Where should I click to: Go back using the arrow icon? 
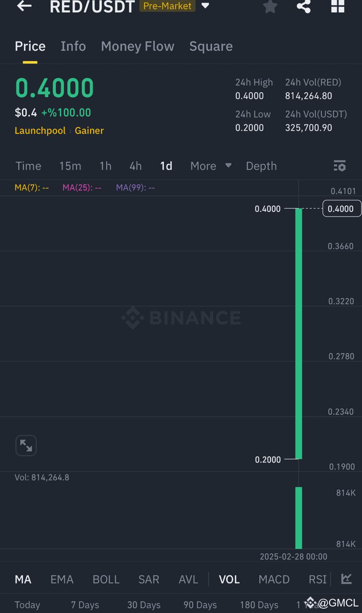[x=24, y=6]
